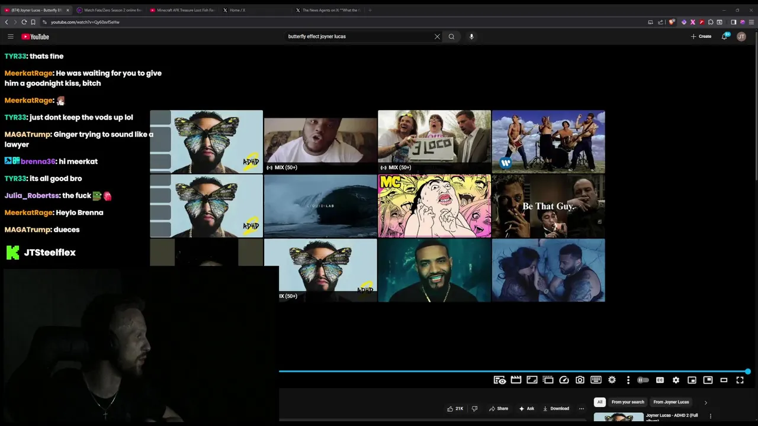Open the band on beach thumbnail

point(548,141)
